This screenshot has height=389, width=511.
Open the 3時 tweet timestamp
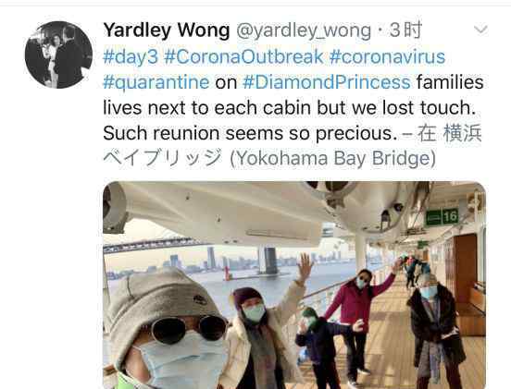405,30
